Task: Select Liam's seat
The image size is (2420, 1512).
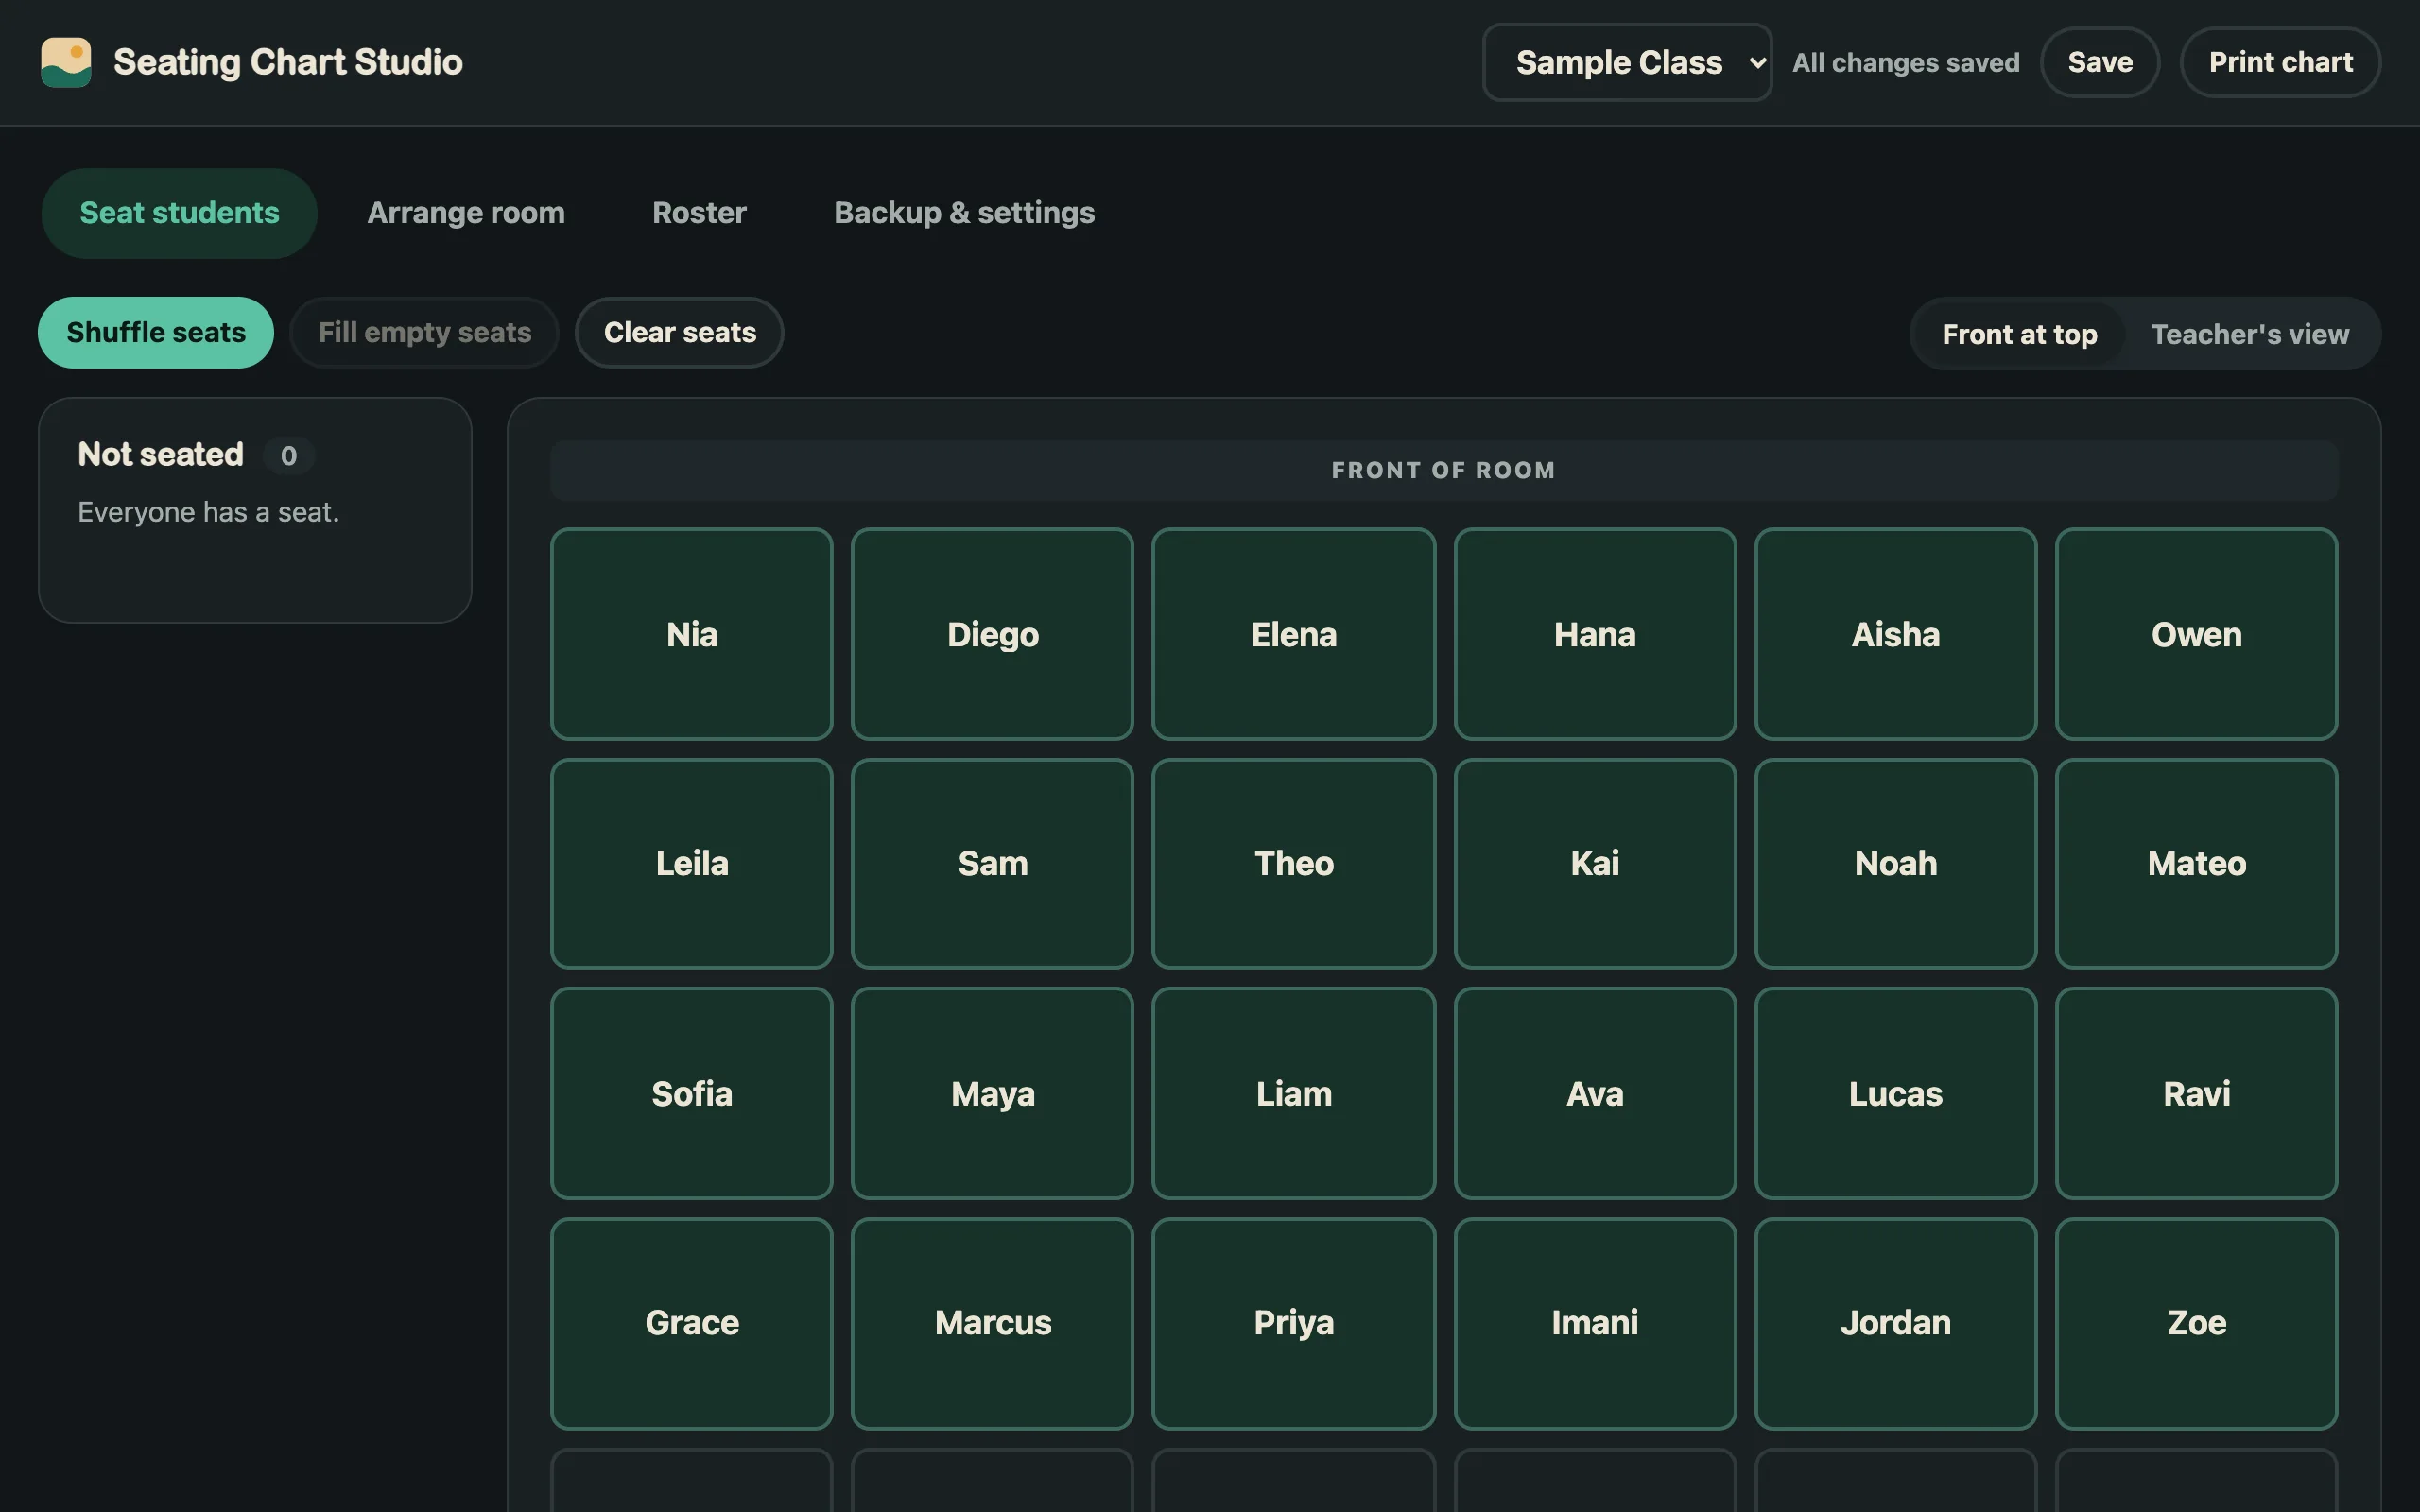Action: [1293, 1093]
